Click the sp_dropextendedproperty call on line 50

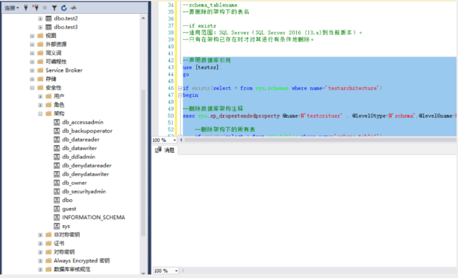[x=245, y=116]
